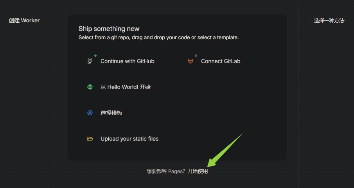Click the Ship something new heading

tap(109, 29)
